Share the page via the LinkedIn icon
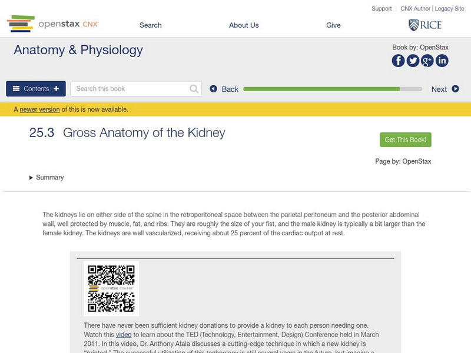The image size is (471, 353). point(442,59)
